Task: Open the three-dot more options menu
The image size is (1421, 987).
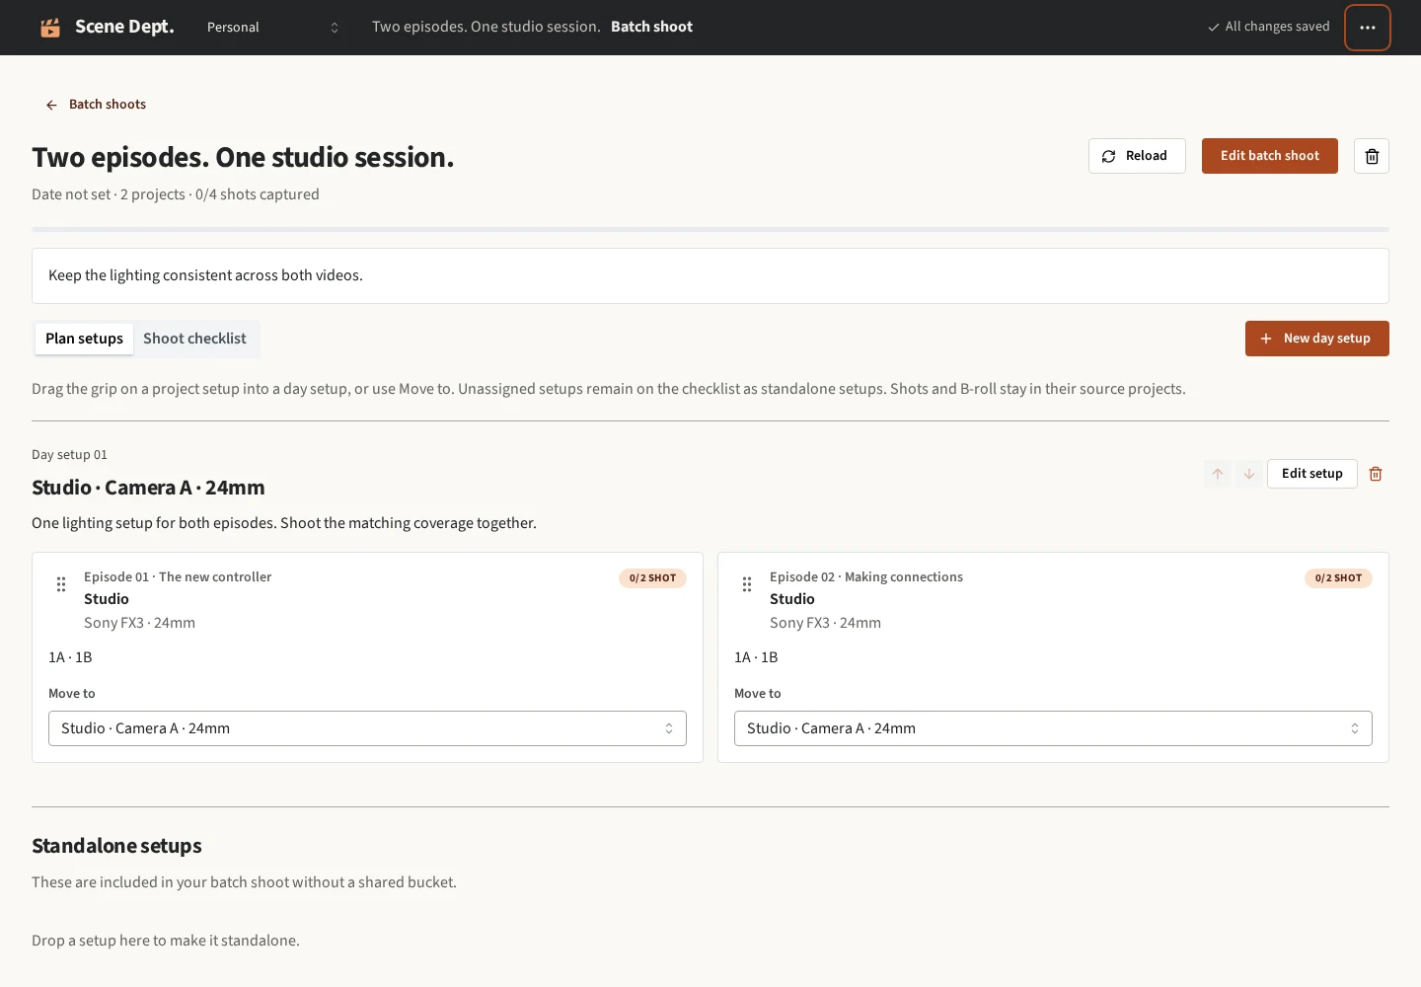Action: pos(1368,28)
